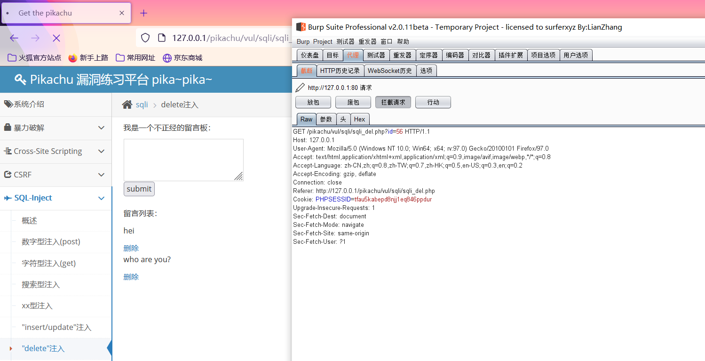Open "insert/update"注入 page
The width and height of the screenshot is (705, 361).
pos(55,328)
